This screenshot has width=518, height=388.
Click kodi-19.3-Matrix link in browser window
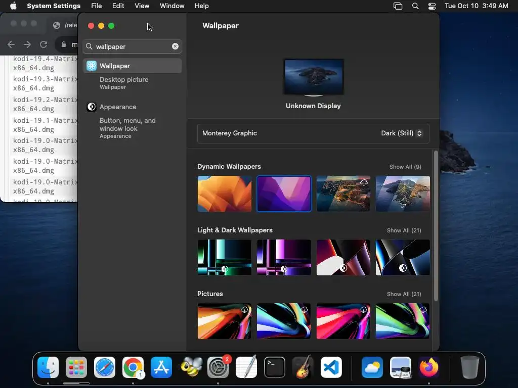[x=45, y=83]
